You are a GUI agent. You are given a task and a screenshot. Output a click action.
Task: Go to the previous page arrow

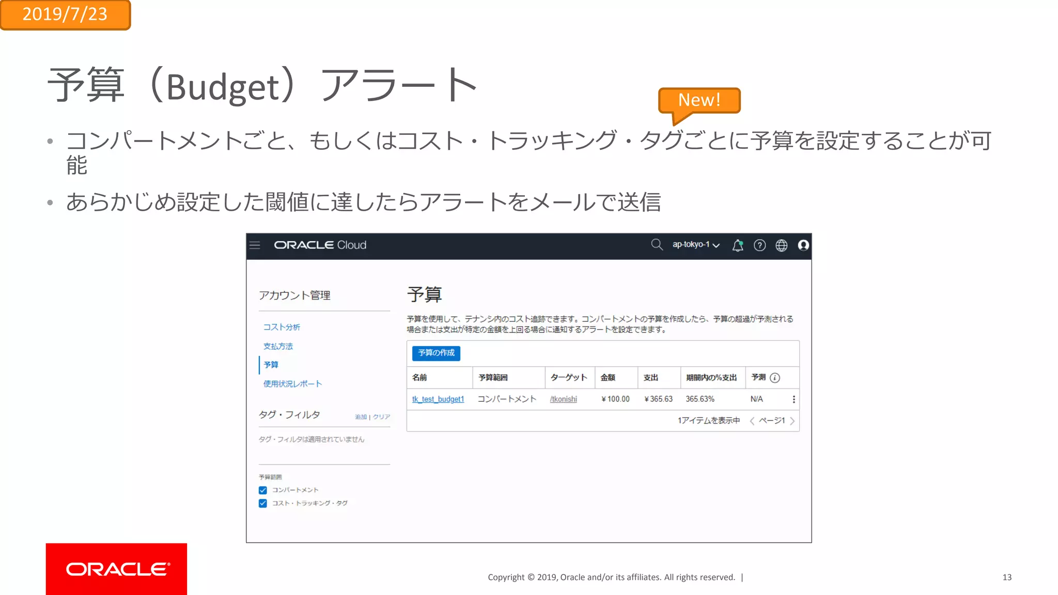click(x=752, y=421)
